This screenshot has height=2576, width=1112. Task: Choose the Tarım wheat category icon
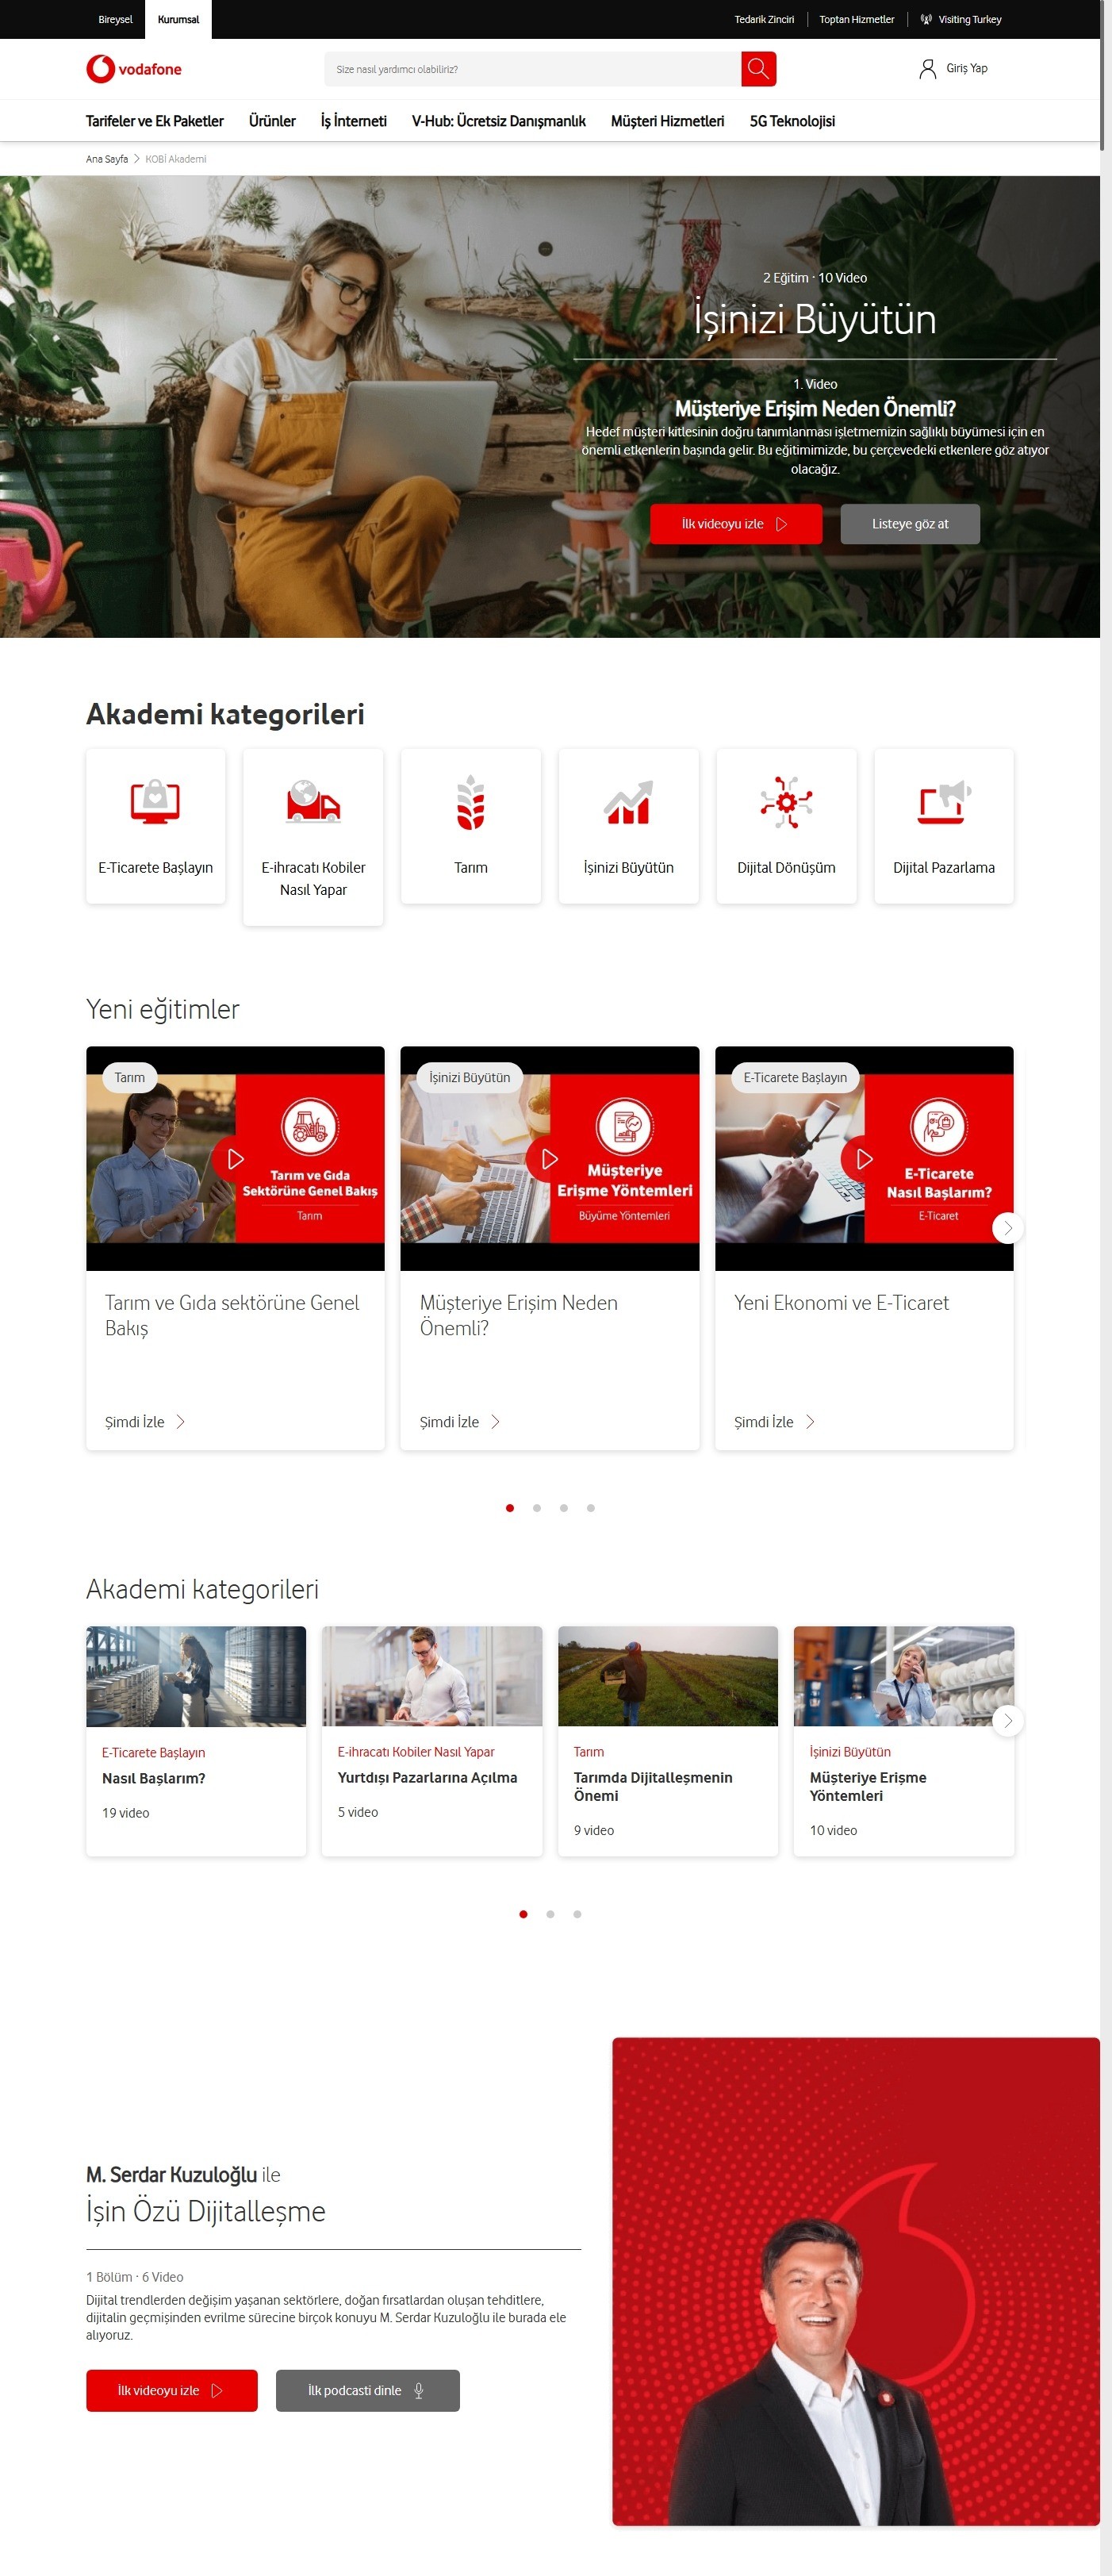[x=470, y=802]
